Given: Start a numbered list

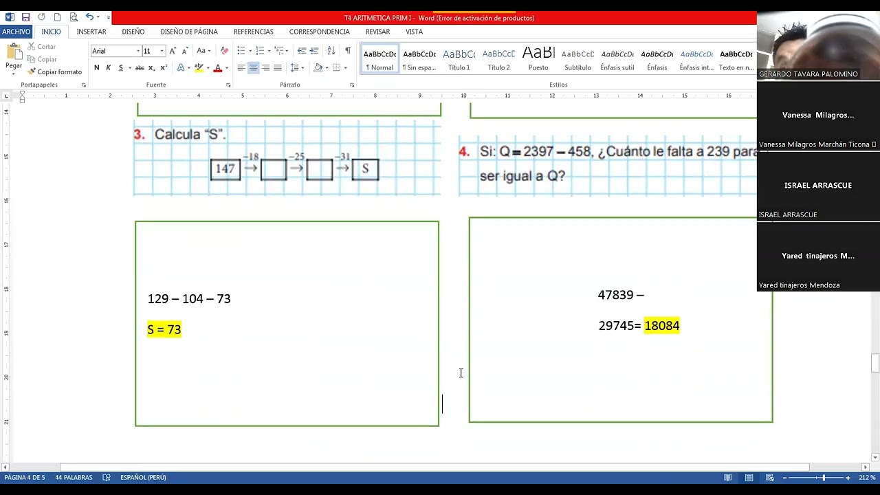Looking at the screenshot, I should pos(260,51).
